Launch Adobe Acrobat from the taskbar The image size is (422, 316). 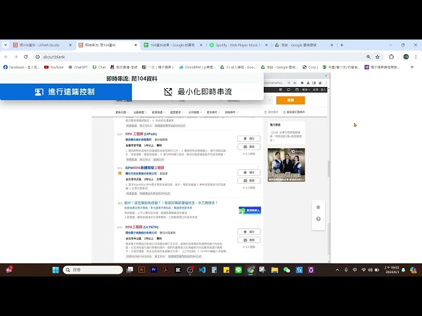(x=166, y=270)
